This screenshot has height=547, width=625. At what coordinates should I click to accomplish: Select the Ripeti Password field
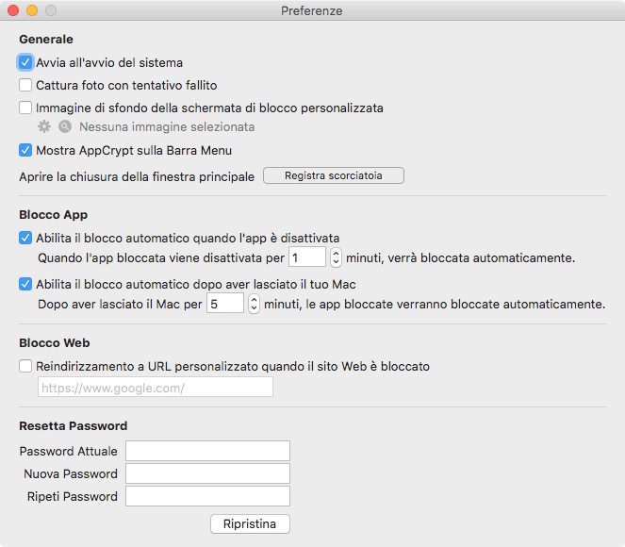tap(207, 496)
